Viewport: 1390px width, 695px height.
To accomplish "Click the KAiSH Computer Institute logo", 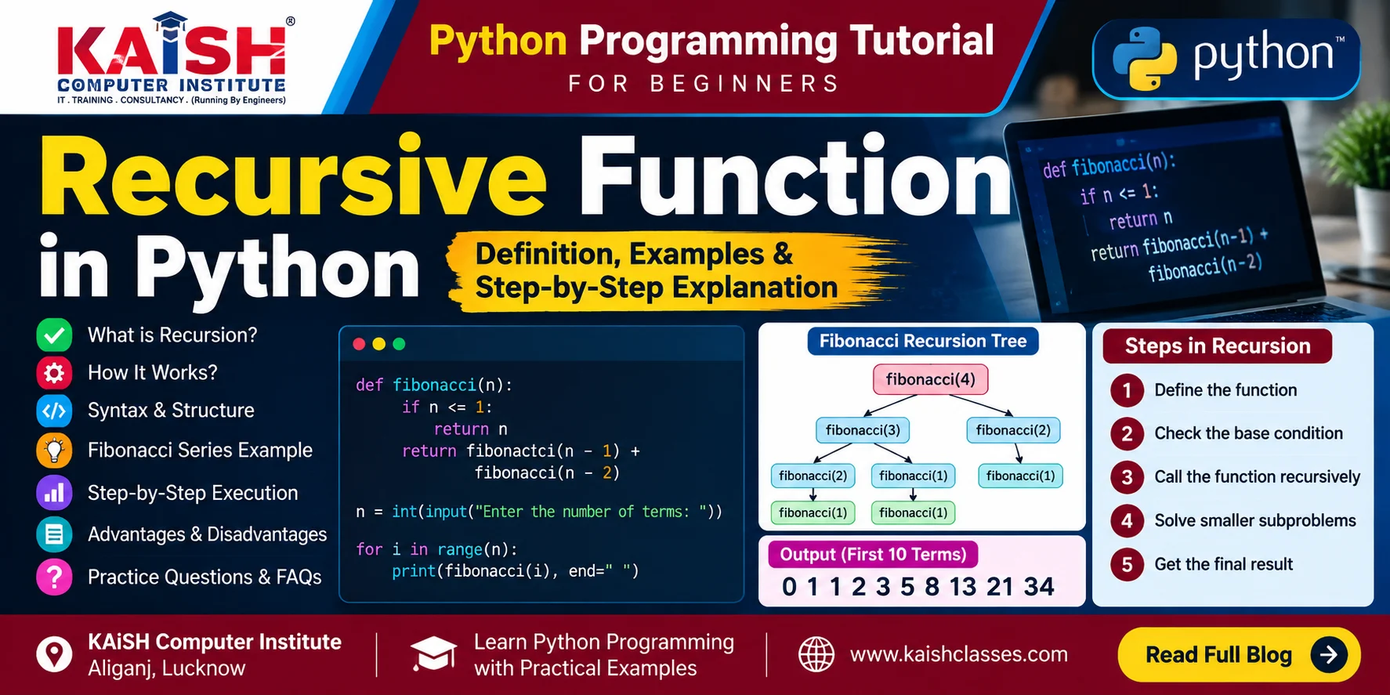I will pyautogui.click(x=173, y=59).
